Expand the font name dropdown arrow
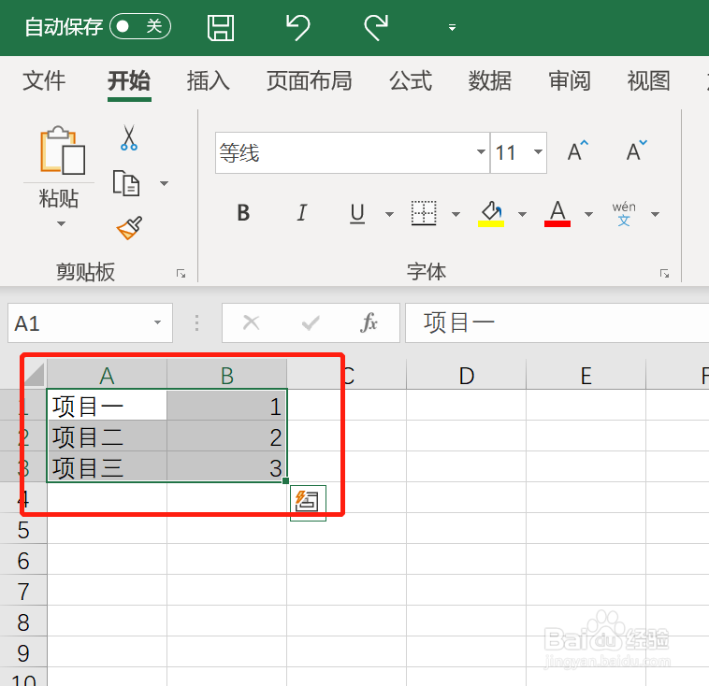Screen dimensions: 709x686 481,151
